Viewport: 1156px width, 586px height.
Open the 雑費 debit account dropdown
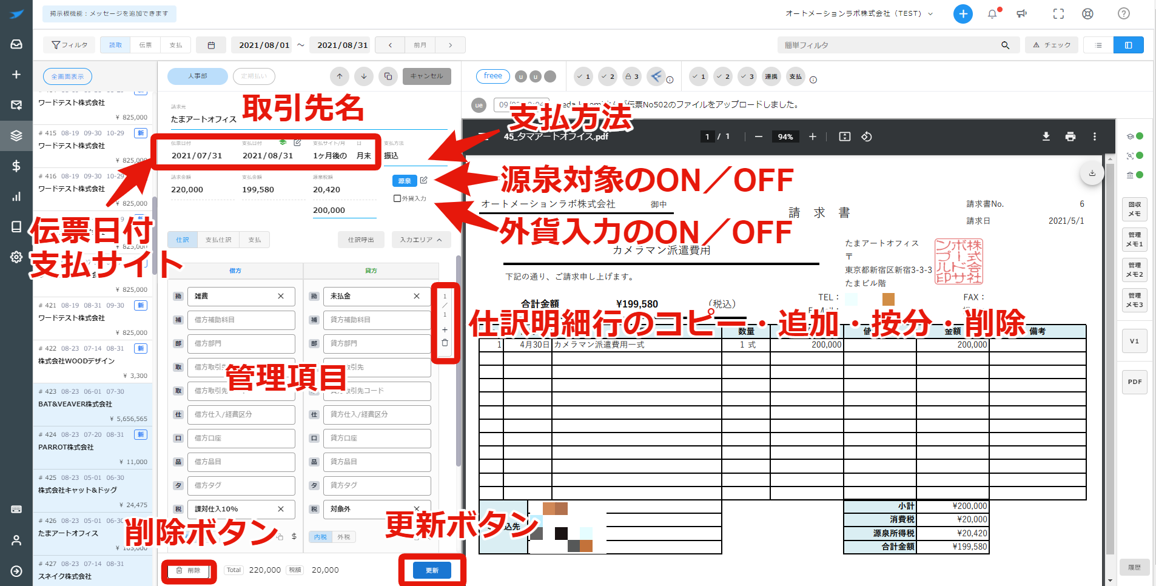coord(241,296)
